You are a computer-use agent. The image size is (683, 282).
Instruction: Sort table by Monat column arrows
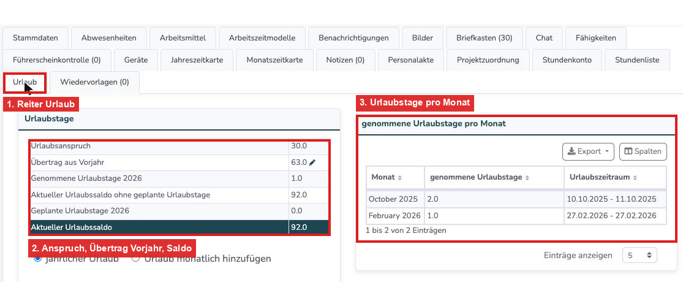(400, 178)
